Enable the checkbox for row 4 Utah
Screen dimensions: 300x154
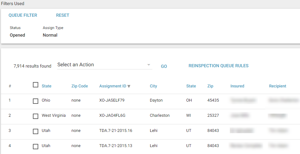click(x=36, y=147)
